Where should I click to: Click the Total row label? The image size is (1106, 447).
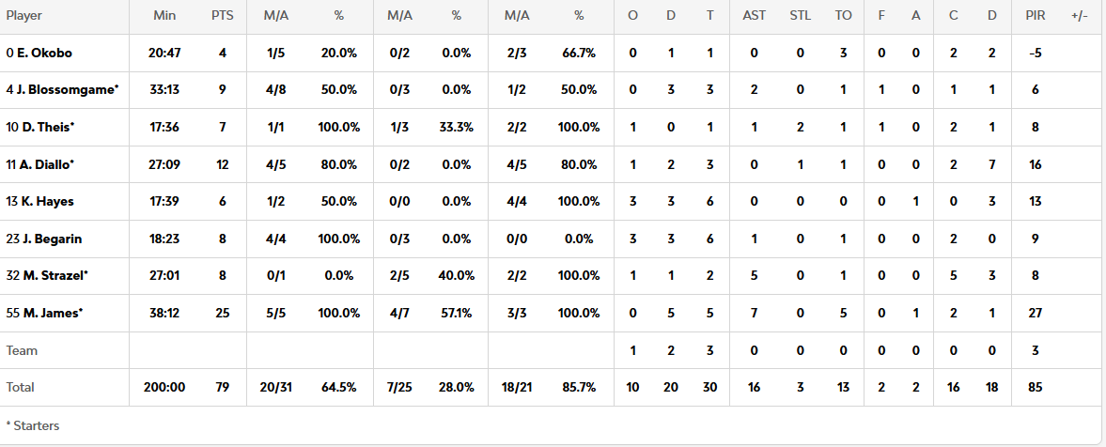tap(21, 387)
